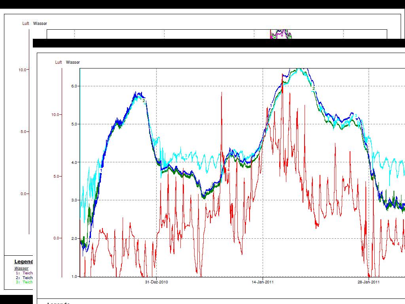Click the Wasser axis label of the front chart
Screen dimensions: 405x304
(x=73, y=62)
